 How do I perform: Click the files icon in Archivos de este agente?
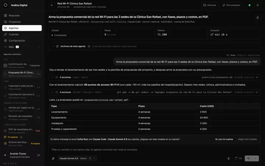pos(57,46)
